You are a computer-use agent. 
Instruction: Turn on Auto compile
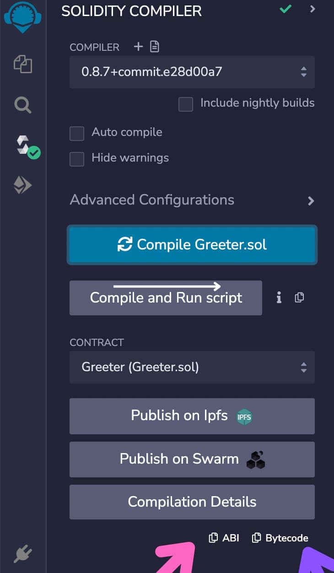point(76,134)
